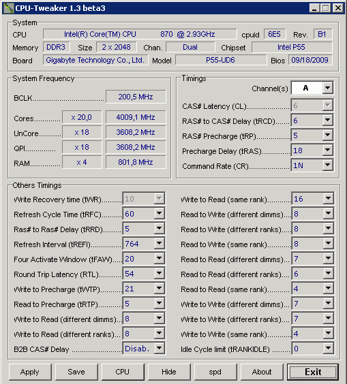
Task: Expand Refresh Cycle Time (tRFC) dropdown
Action: tap(159, 214)
